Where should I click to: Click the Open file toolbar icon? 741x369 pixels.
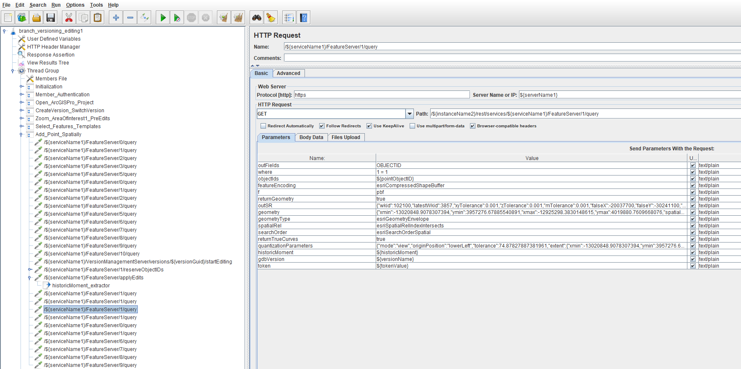click(x=36, y=18)
